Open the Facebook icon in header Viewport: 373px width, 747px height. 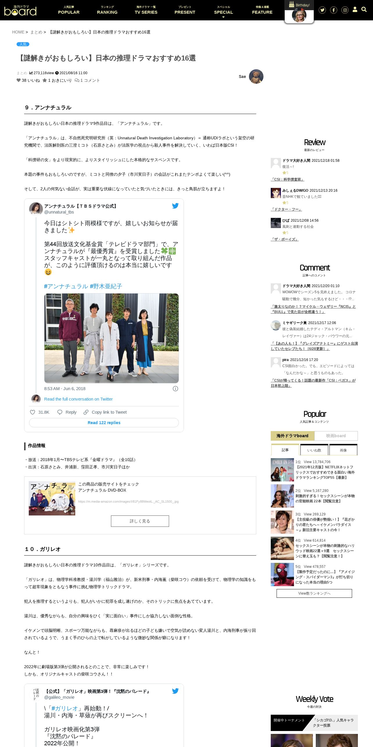click(333, 10)
